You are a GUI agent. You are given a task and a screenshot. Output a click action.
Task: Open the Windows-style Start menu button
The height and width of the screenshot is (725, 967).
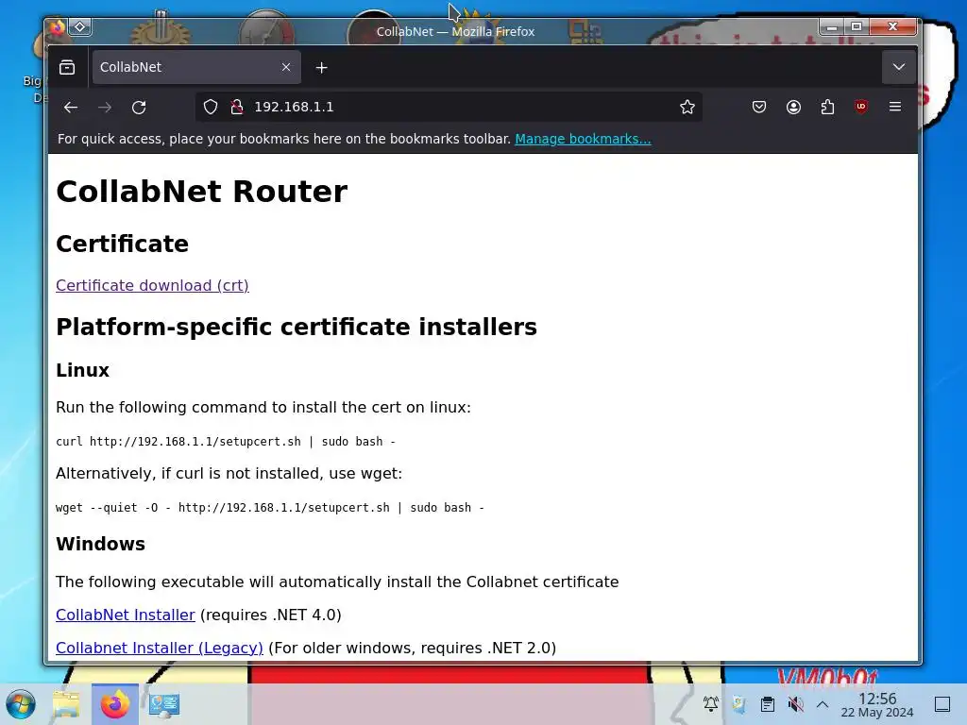pos(21,704)
